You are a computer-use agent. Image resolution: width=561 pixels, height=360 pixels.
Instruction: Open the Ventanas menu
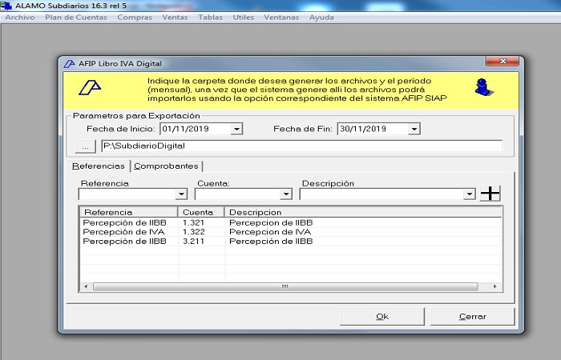coord(281,17)
